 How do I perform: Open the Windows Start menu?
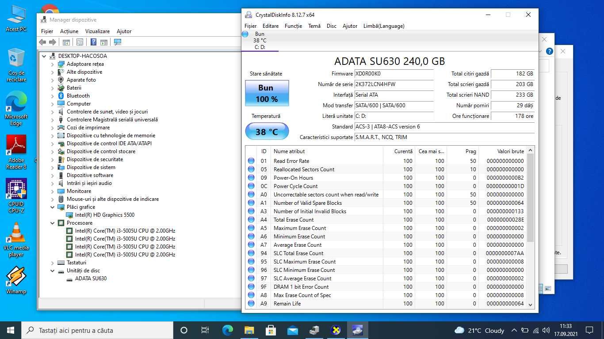pyautogui.click(x=10, y=330)
